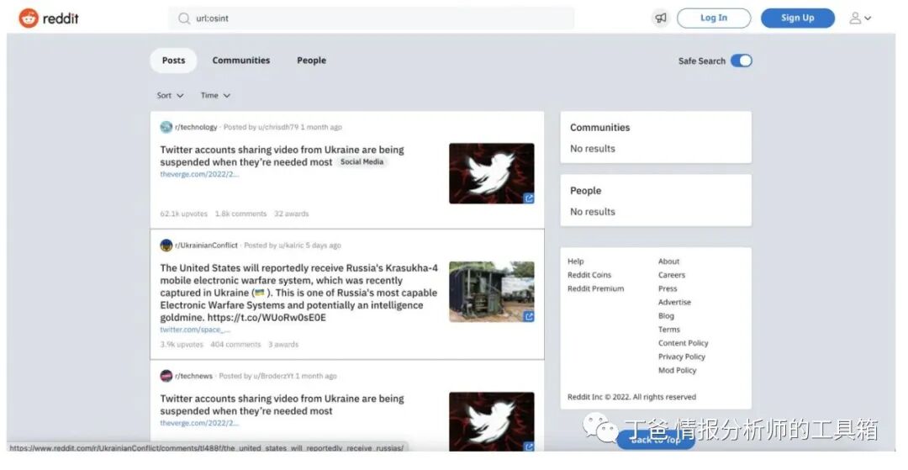Click r/UkrainianConflict community avatar

click(x=166, y=246)
